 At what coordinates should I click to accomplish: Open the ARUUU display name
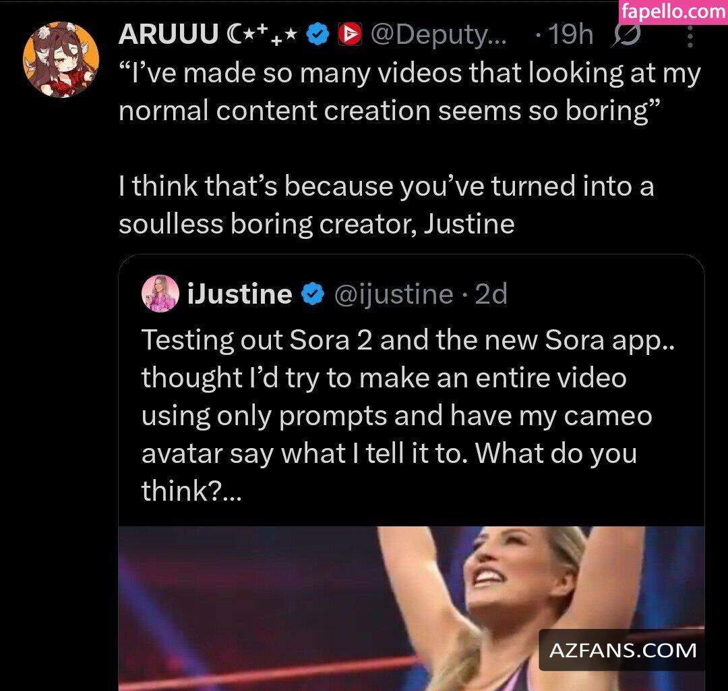(x=167, y=34)
